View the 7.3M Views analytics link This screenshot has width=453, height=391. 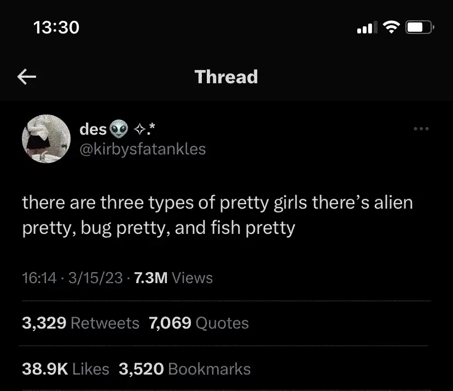173,278
